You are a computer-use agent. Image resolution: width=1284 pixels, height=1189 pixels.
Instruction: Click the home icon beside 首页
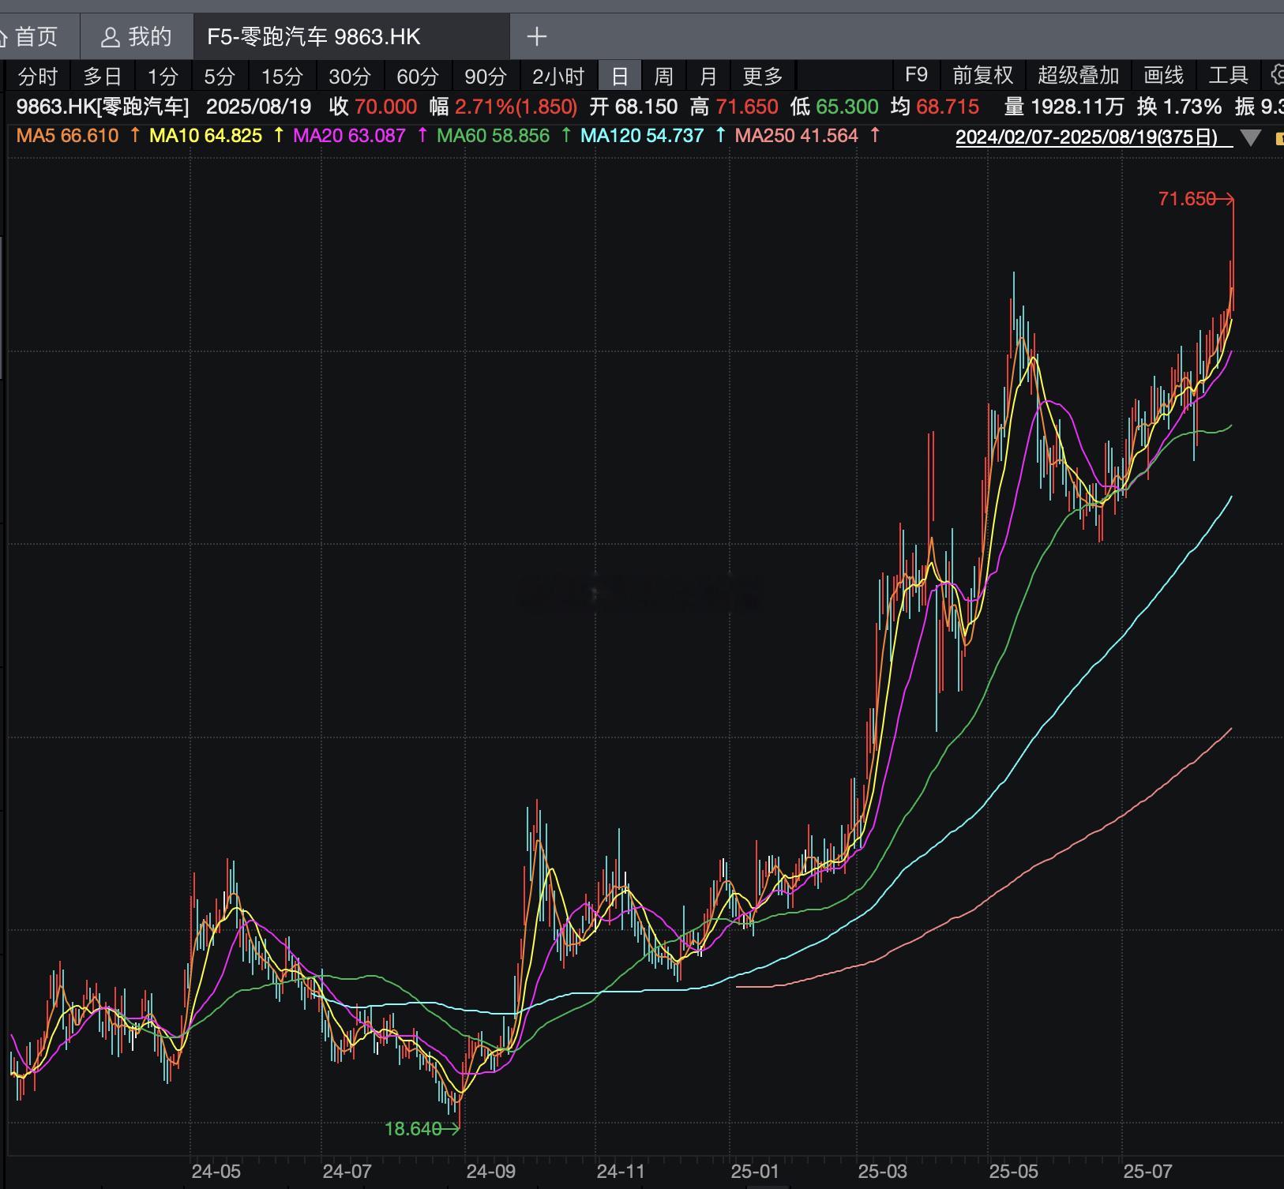3,36
